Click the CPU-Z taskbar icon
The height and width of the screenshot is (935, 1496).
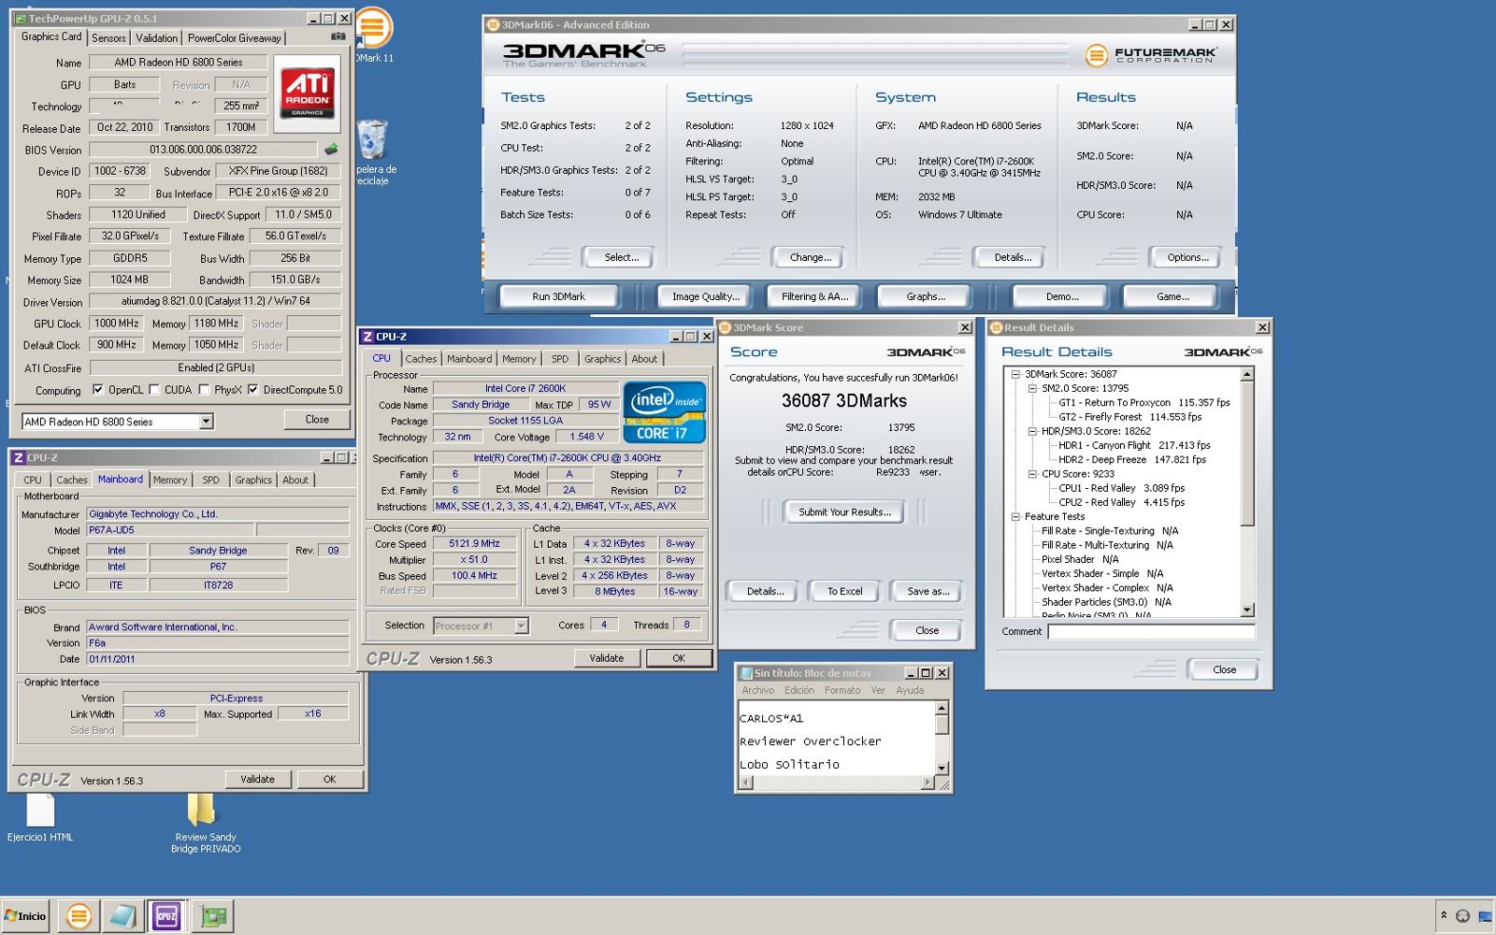[x=166, y=916]
